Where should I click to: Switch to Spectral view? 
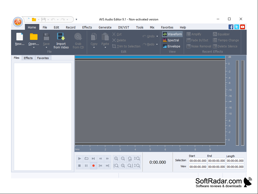[x=171, y=40]
